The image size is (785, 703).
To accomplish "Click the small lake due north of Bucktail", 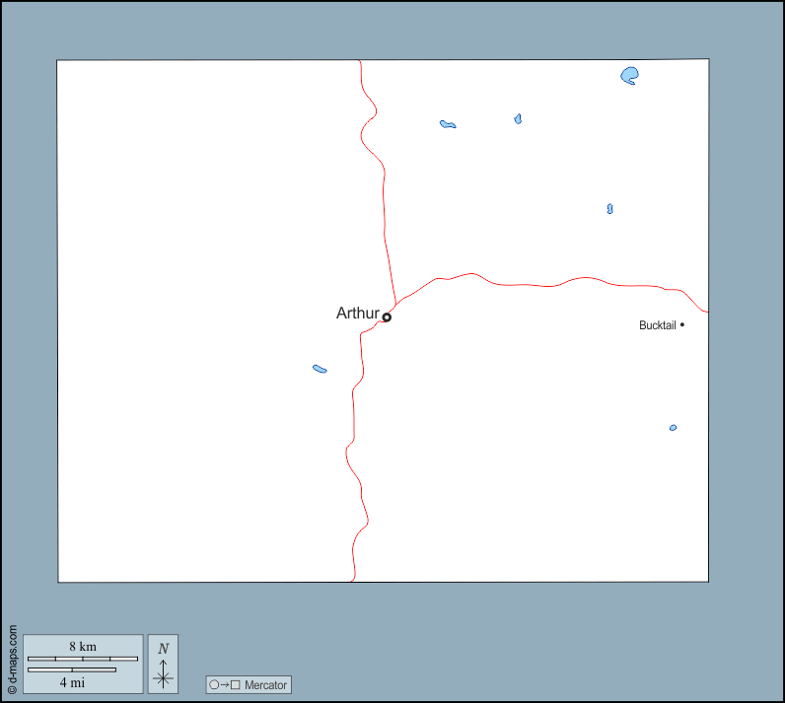I will pyautogui.click(x=609, y=209).
